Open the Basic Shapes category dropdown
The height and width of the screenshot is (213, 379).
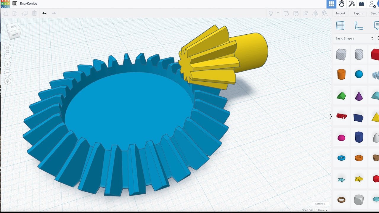pyautogui.click(x=354, y=38)
